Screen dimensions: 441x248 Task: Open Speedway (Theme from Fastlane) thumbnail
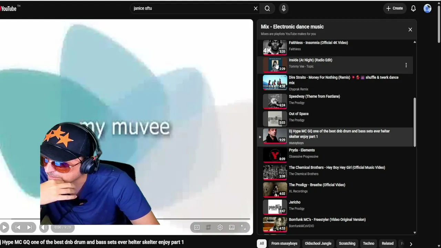pyautogui.click(x=275, y=101)
